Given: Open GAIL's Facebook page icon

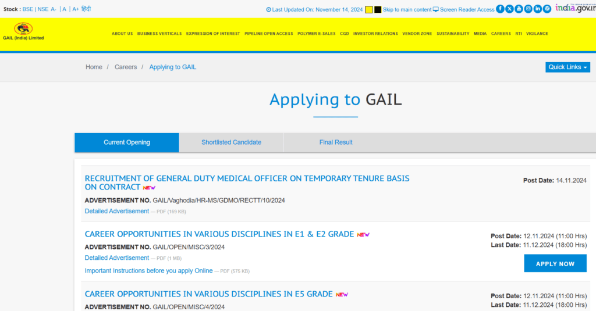Looking at the screenshot, I should 500,9.
